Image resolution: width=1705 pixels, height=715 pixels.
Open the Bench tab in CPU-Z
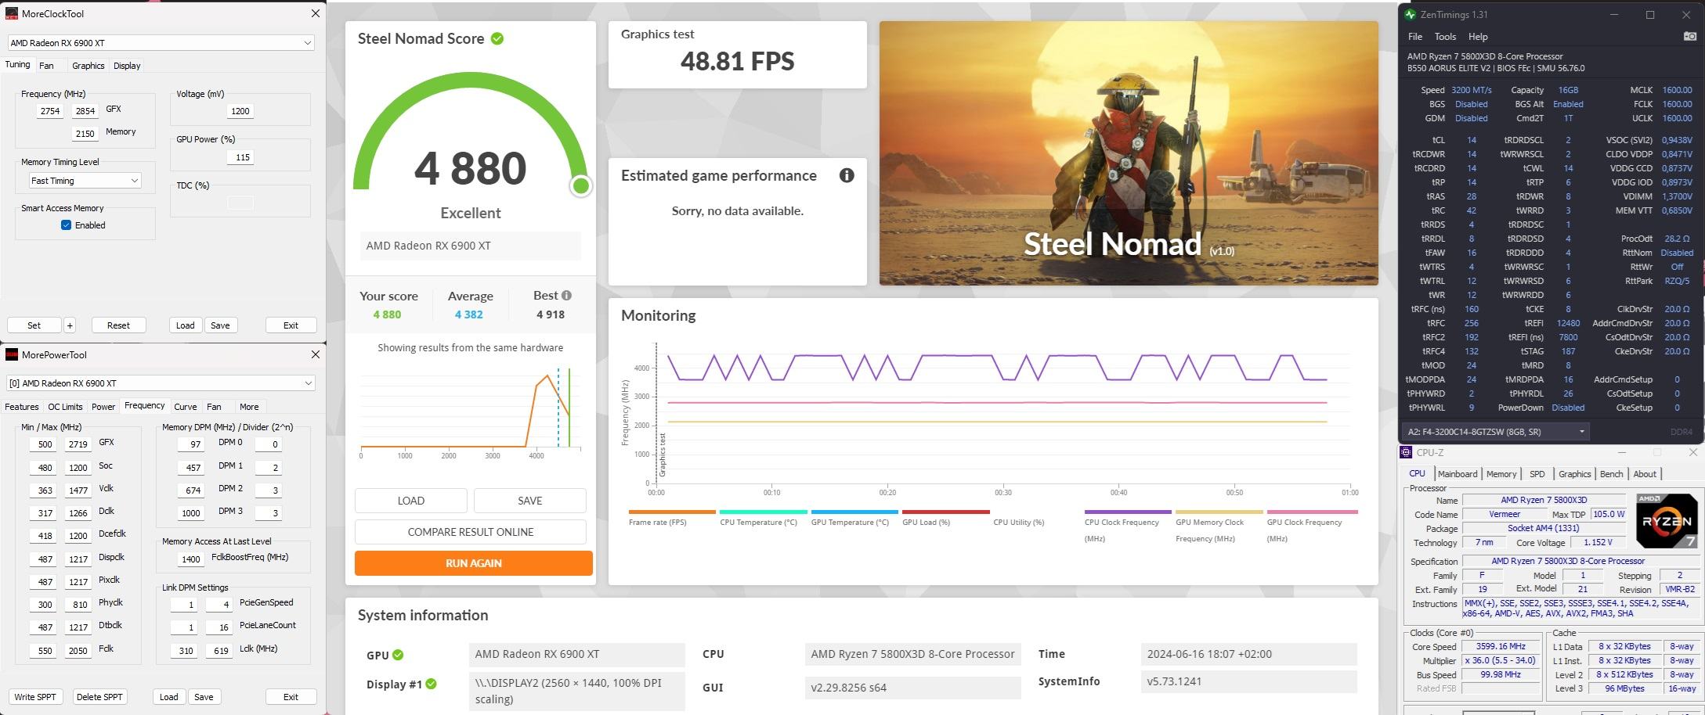point(1611,474)
